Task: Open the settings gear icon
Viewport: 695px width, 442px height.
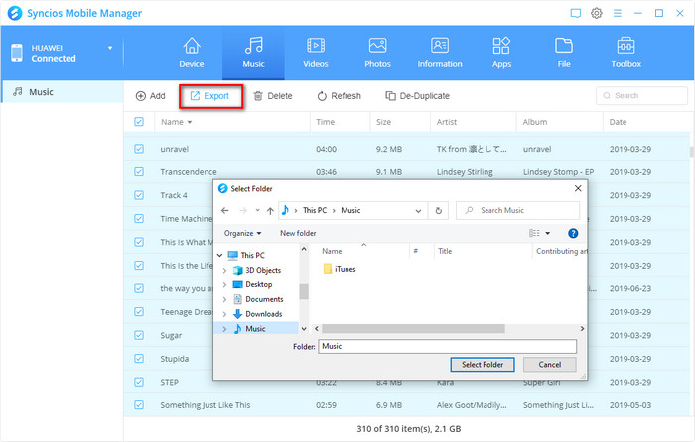Action: click(x=597, y=13)
